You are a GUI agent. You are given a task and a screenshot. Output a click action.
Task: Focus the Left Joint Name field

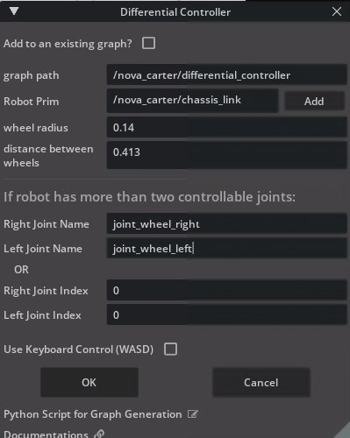click(226, 248)
